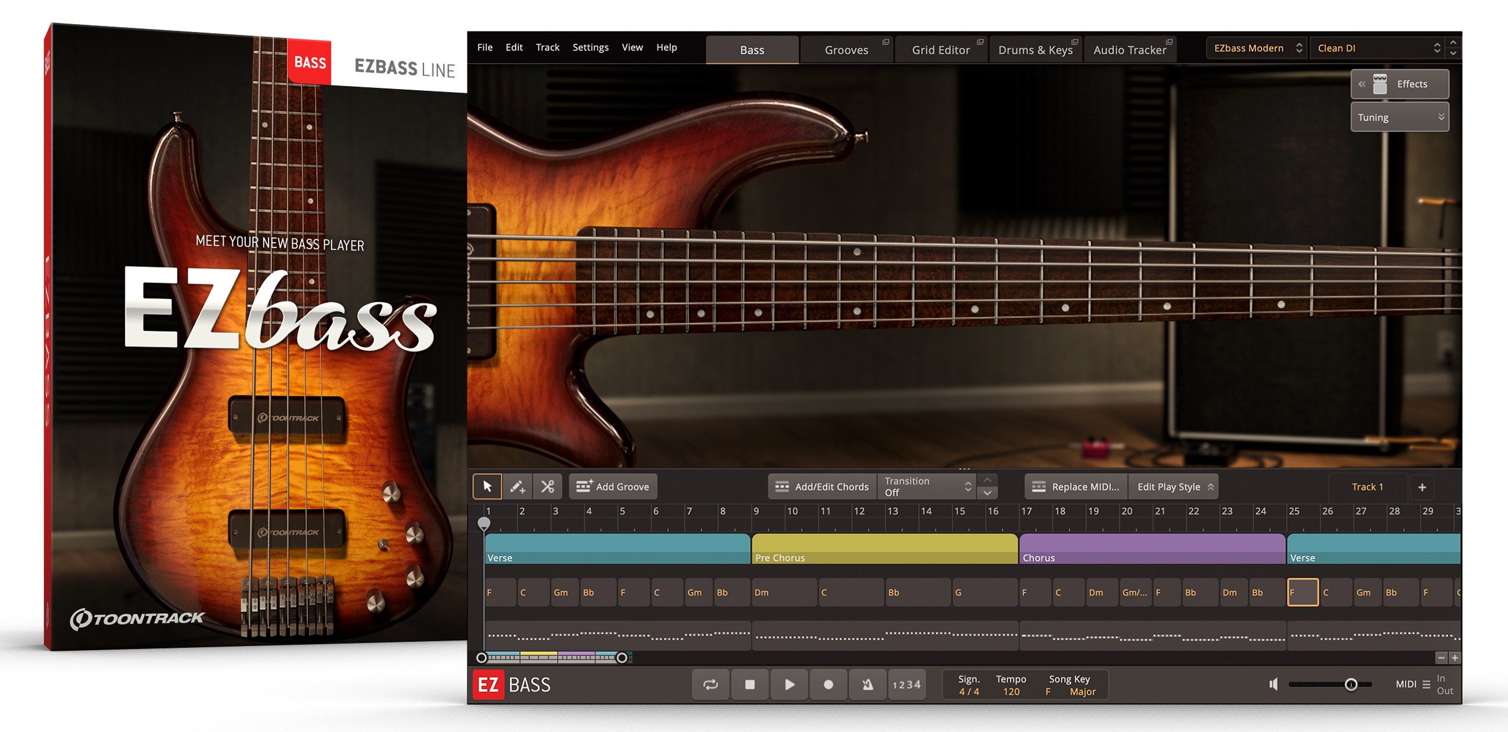1508x732 pixels.
Task: Adjust the master volume slider knob
Action: coord(1351,684)
